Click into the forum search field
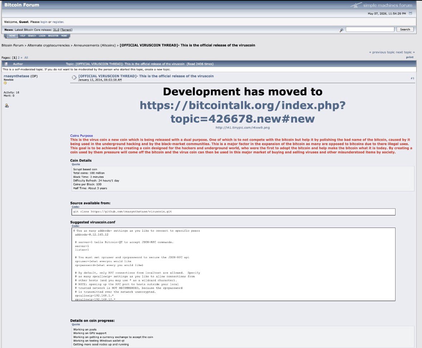 pyautogui.click(x=370, y=29)
